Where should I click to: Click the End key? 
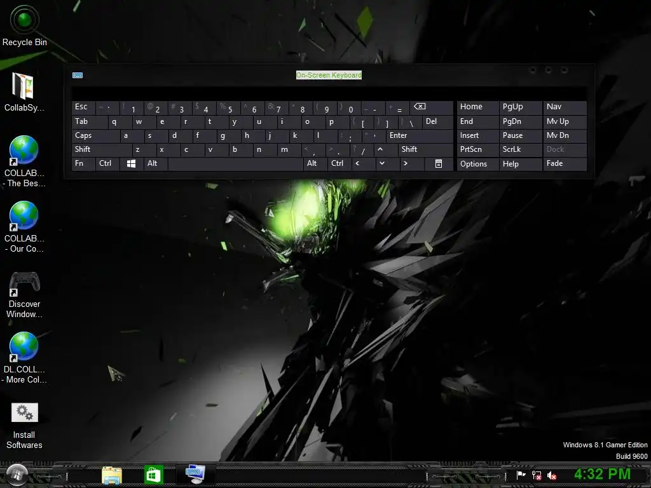[x=478, y=121]
